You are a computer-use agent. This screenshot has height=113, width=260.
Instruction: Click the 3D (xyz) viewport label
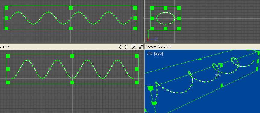click(155, 53)
